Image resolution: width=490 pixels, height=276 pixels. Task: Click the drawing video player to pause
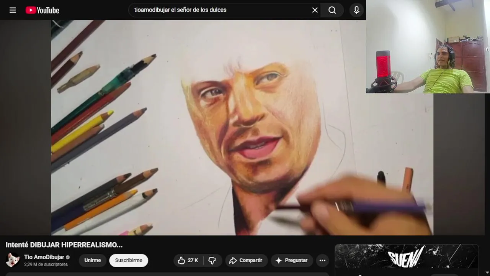[x=242, y=127]
